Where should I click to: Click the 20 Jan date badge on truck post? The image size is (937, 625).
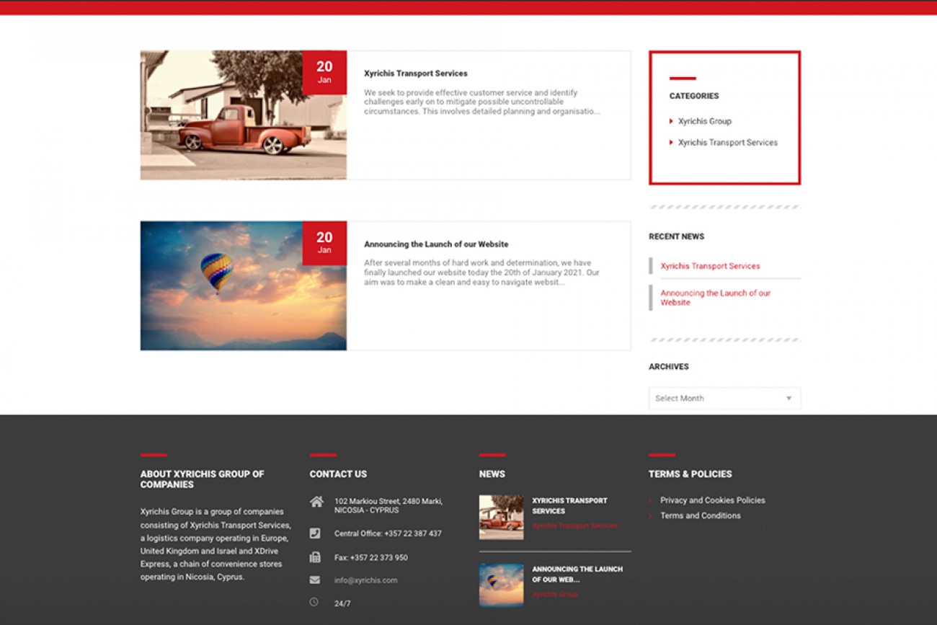(x=324, y=72)
